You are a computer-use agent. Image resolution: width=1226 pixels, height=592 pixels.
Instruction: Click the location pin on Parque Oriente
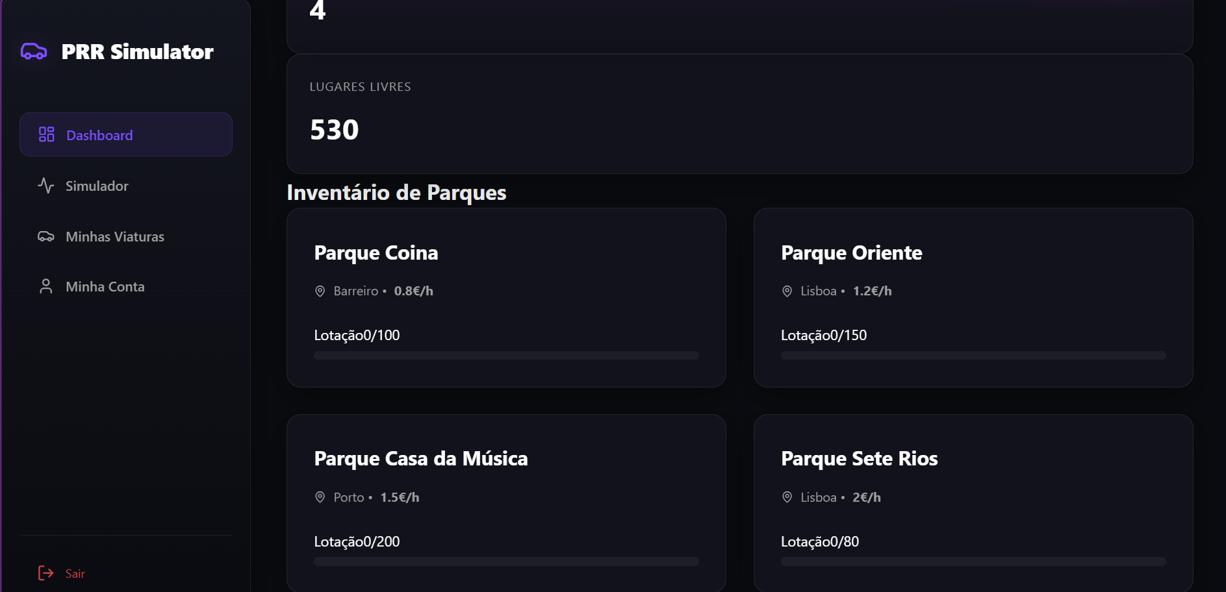[x=786, y=291]
